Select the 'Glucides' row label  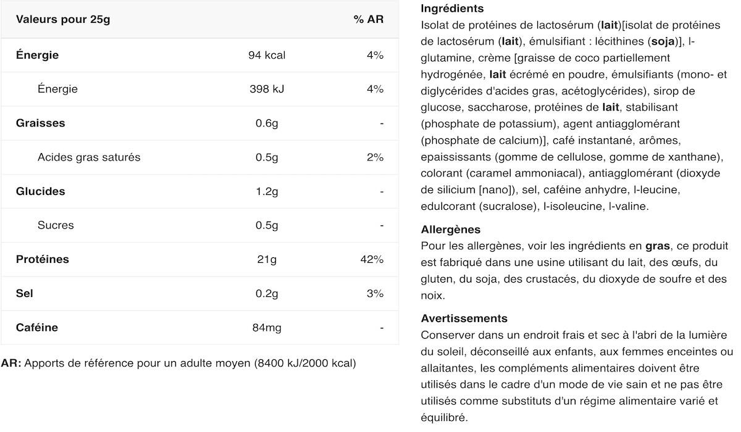(41, 191)
